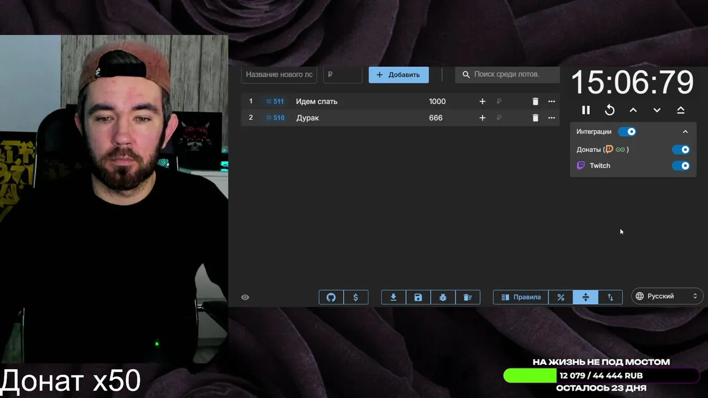Click the 666 amount value
The image size is (708, 398).
436,118
